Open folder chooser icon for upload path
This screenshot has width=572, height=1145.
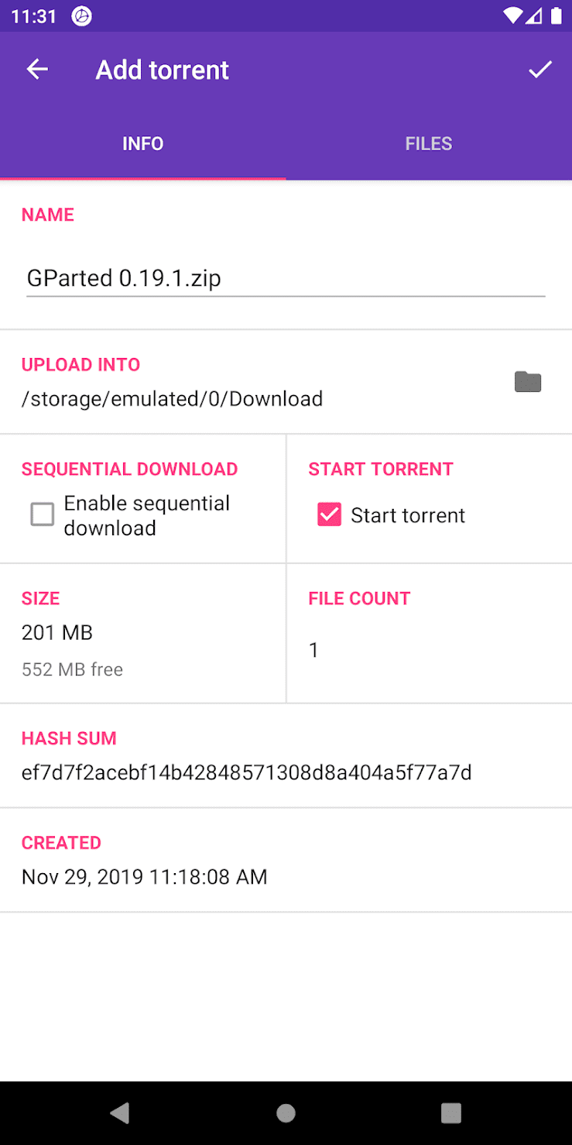tap(528, 382)
